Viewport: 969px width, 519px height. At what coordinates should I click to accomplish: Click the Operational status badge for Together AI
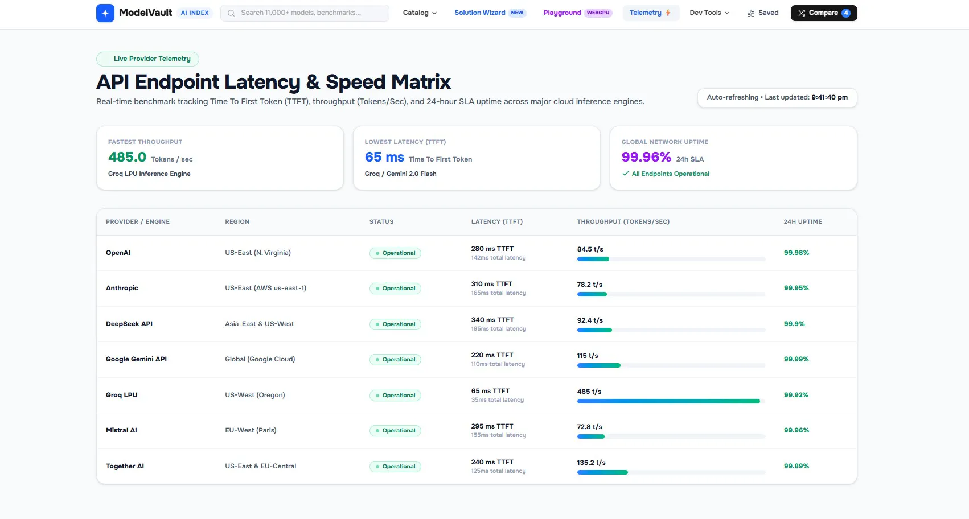coord(395,467)
